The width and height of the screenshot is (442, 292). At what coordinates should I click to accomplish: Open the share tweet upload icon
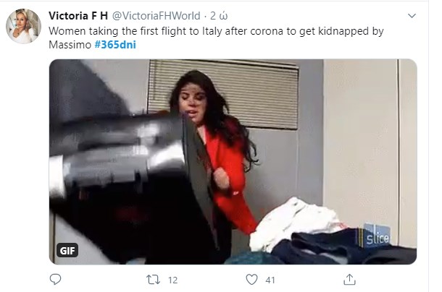pyautogui.click(x=349, y=279)
